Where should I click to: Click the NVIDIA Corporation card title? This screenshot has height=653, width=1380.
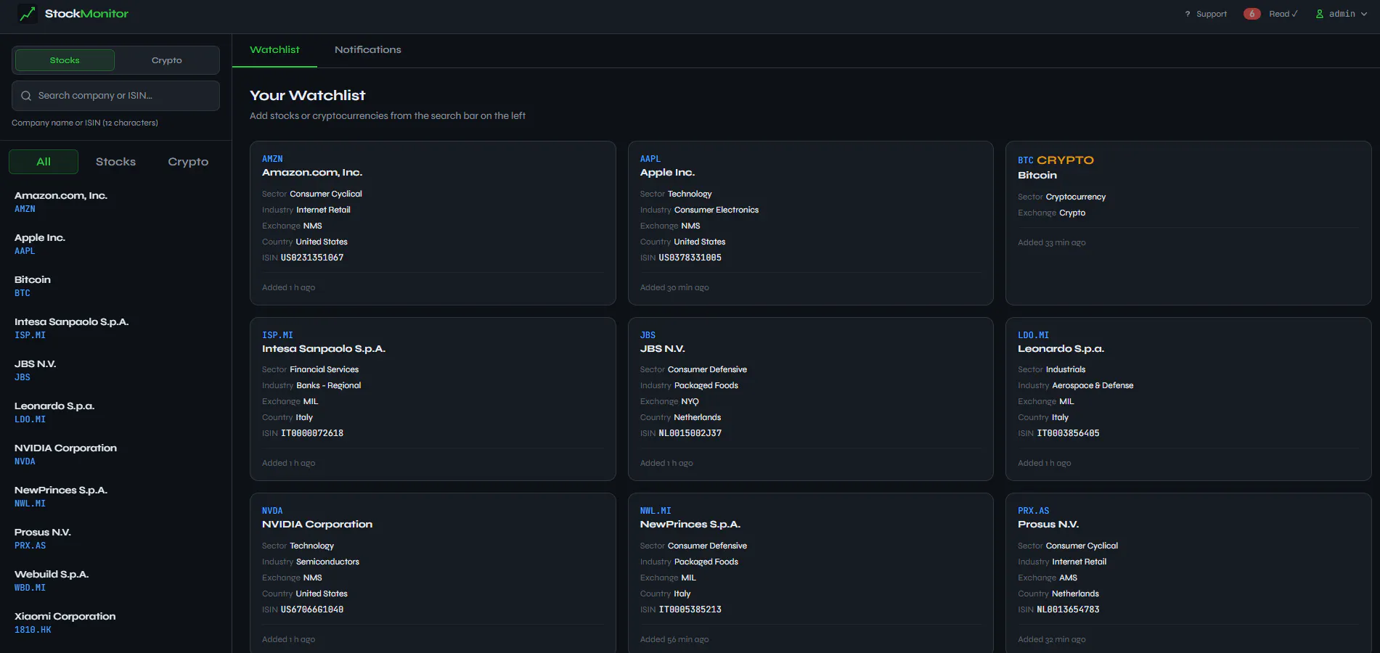(x=317, y=525)
